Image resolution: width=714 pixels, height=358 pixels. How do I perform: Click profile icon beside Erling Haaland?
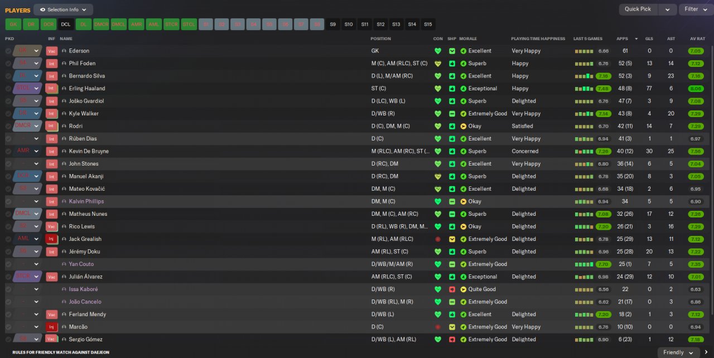click(64, 89)
